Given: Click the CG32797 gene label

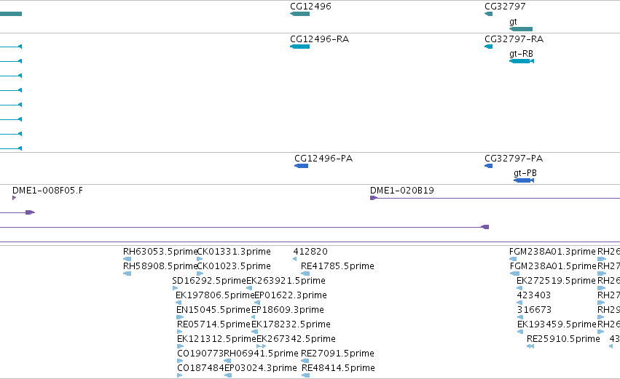Looking at the screenshot, I should click(505, 7).
